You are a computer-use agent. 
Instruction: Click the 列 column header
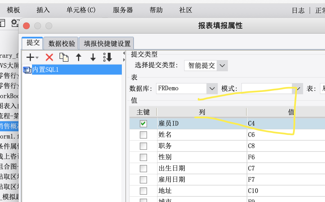pos(202,112)
